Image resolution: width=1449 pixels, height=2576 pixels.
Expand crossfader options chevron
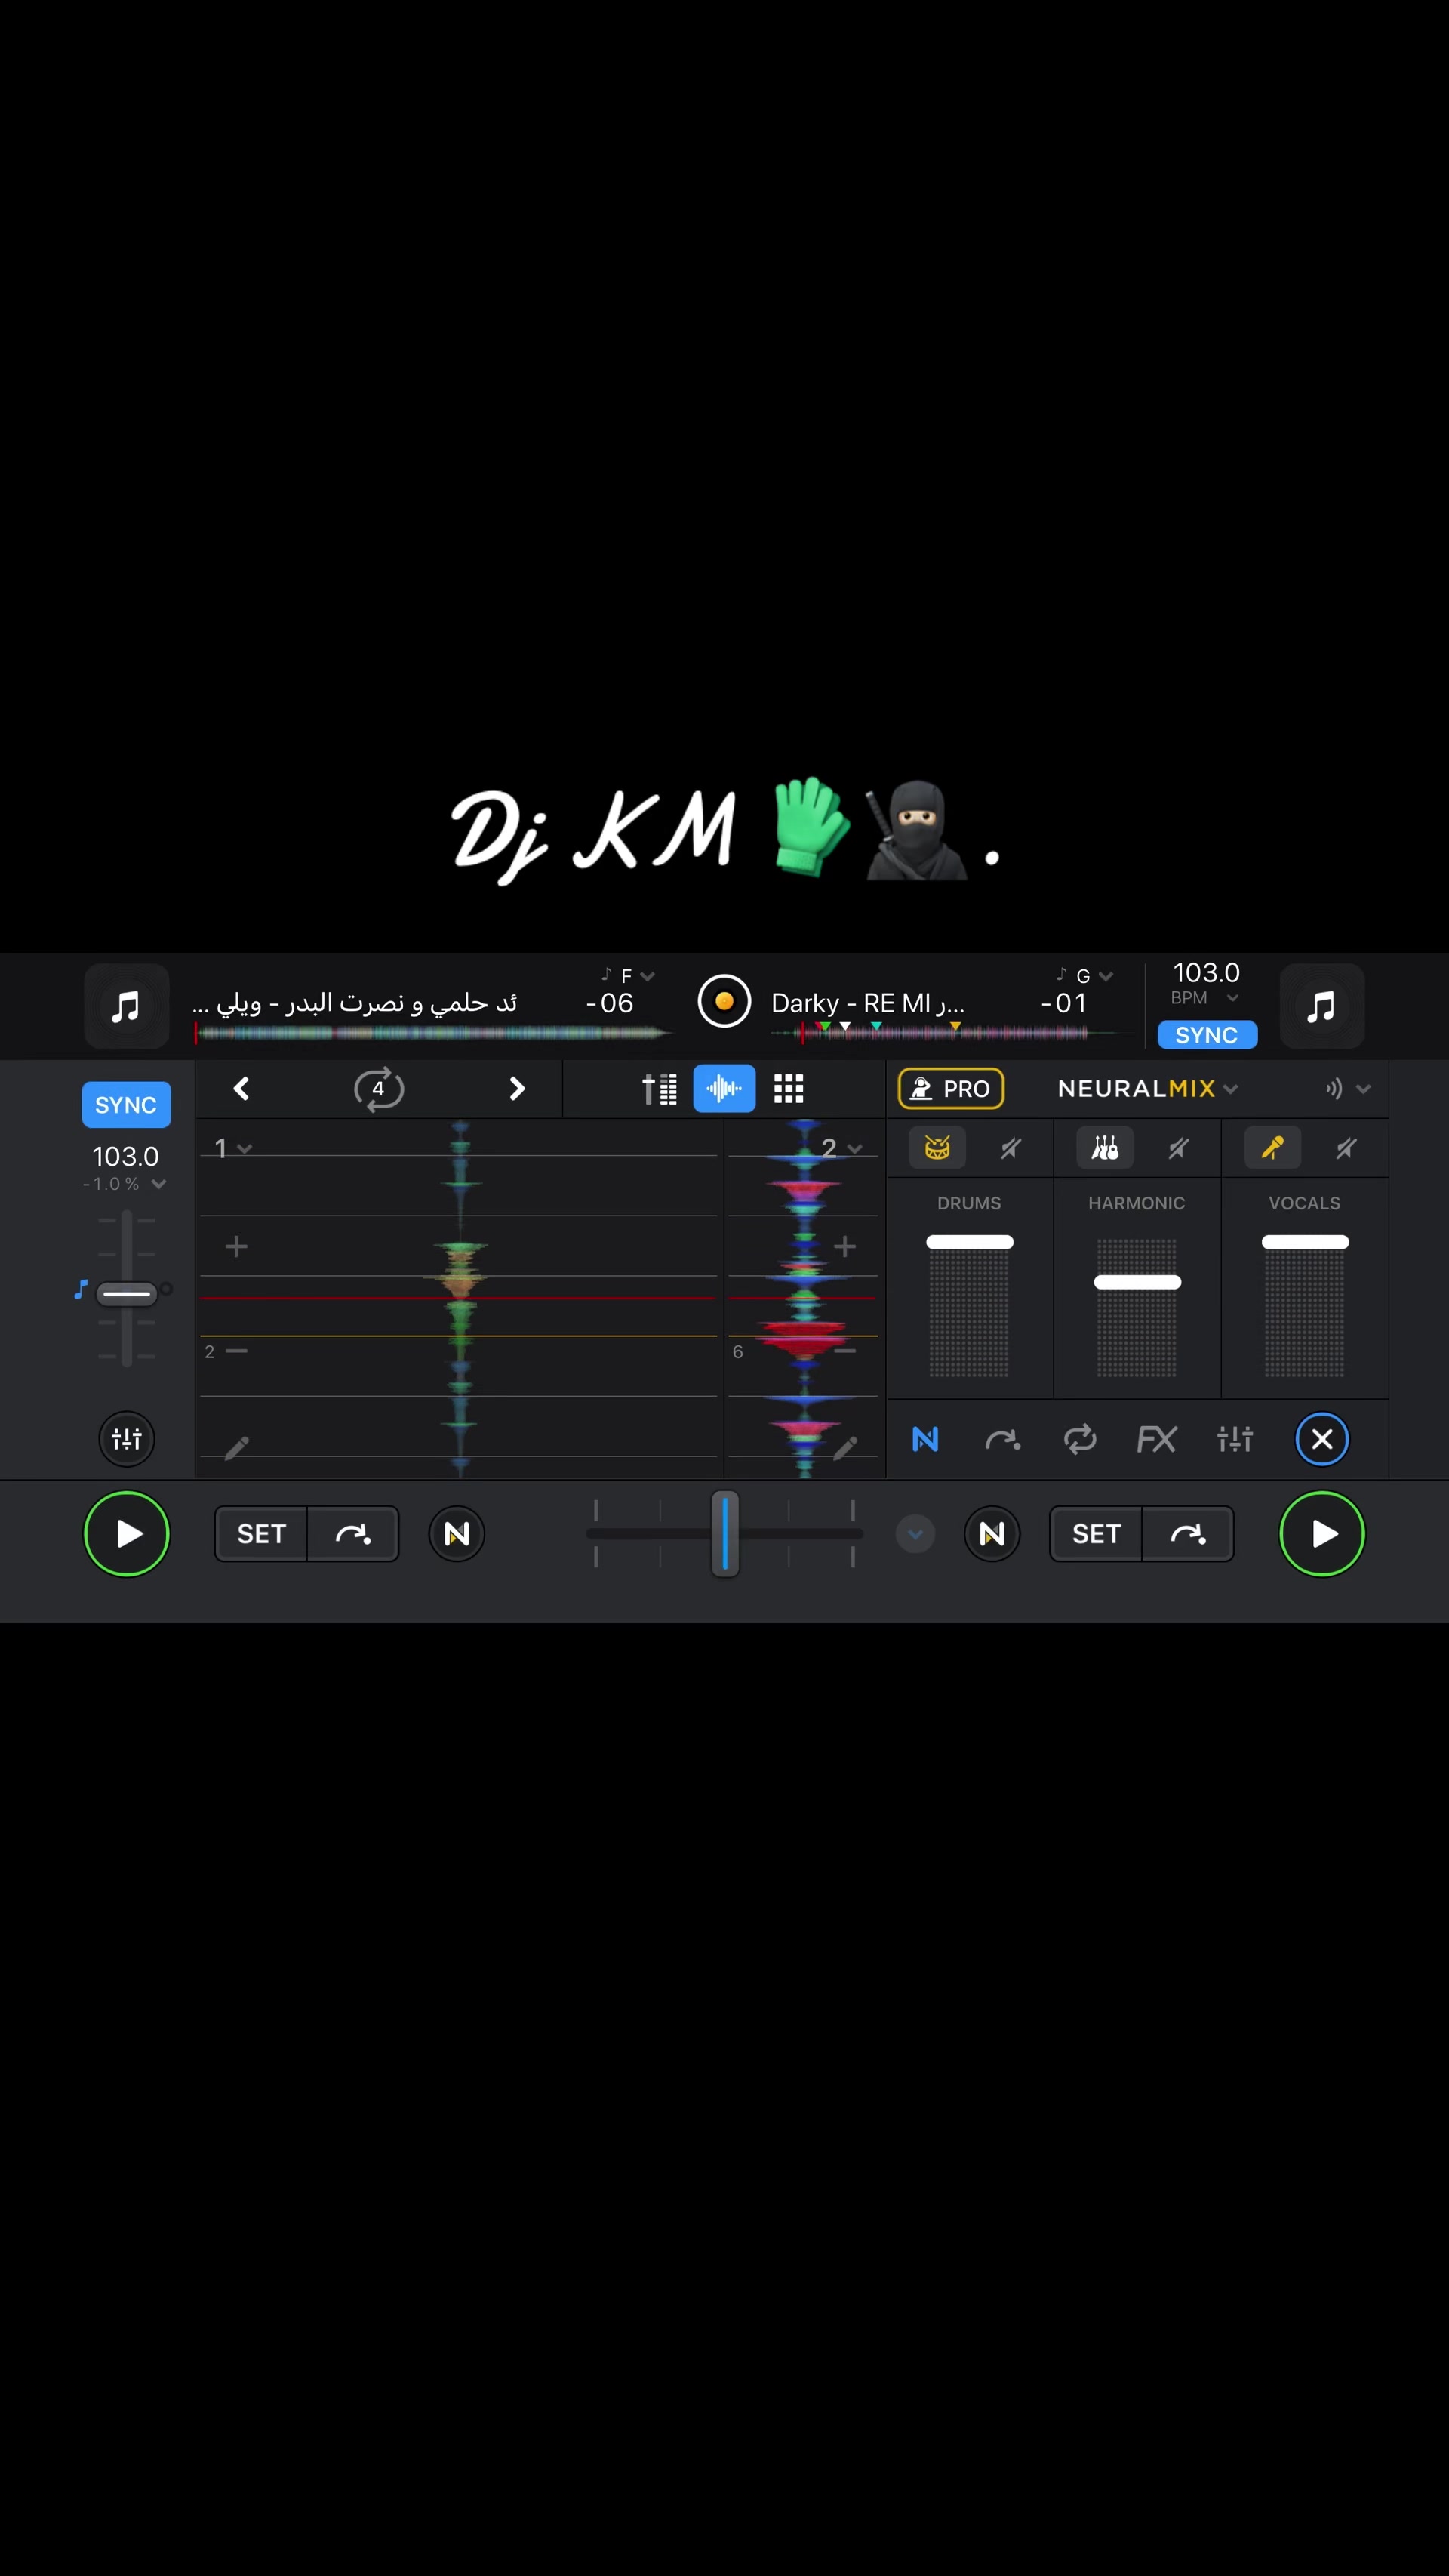[x=915, y=1533]
